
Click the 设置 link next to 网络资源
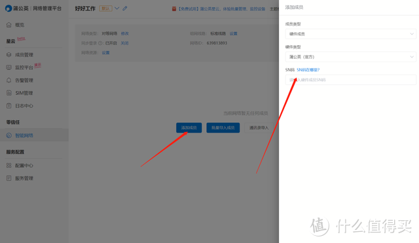click(x=105, y=53)
